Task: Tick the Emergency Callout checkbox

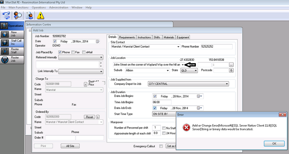Action: [x=161, y=146]
